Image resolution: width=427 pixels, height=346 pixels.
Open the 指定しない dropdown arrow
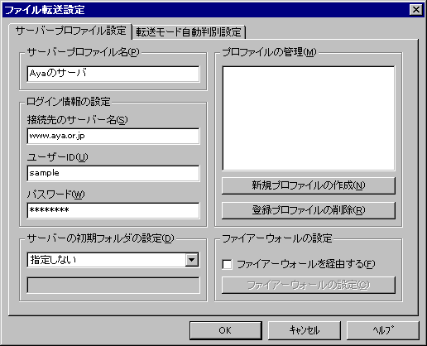pos(192,260)
